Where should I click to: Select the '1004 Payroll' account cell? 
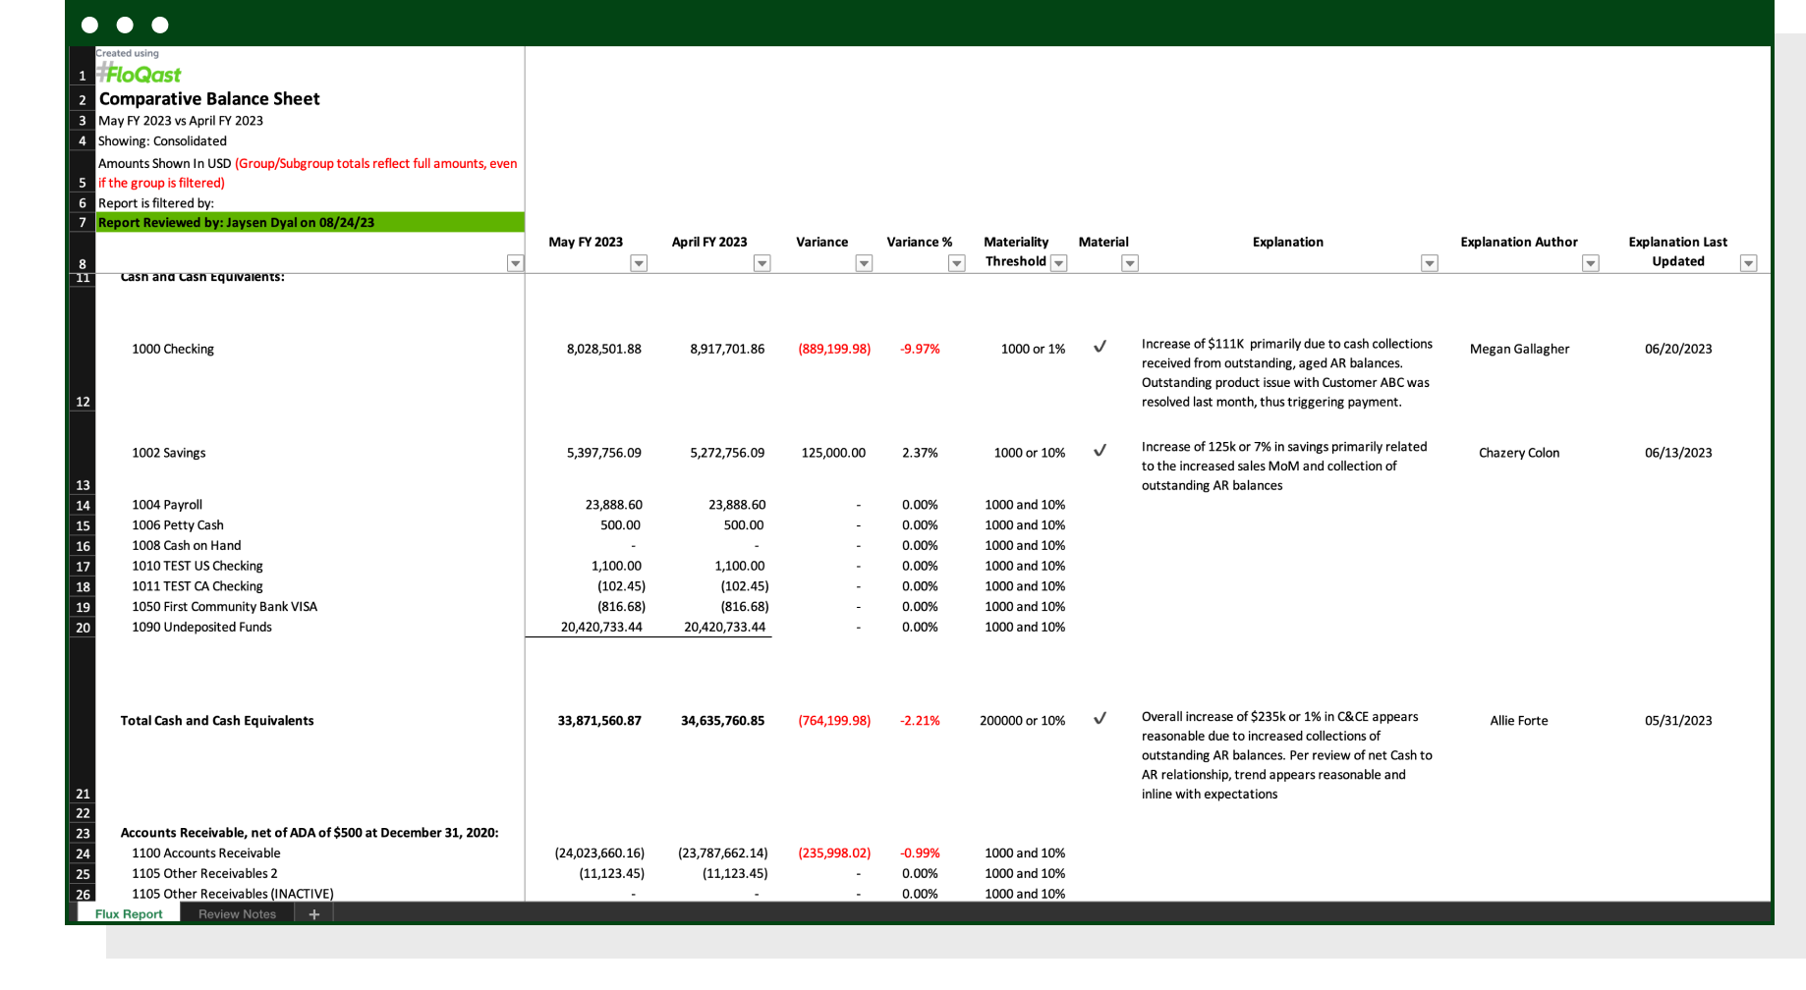[x=167, y=505]
